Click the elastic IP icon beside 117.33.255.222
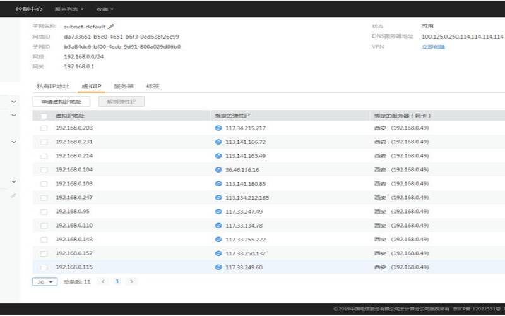Viewport: 505px width, 316px height. click(218, 240)
